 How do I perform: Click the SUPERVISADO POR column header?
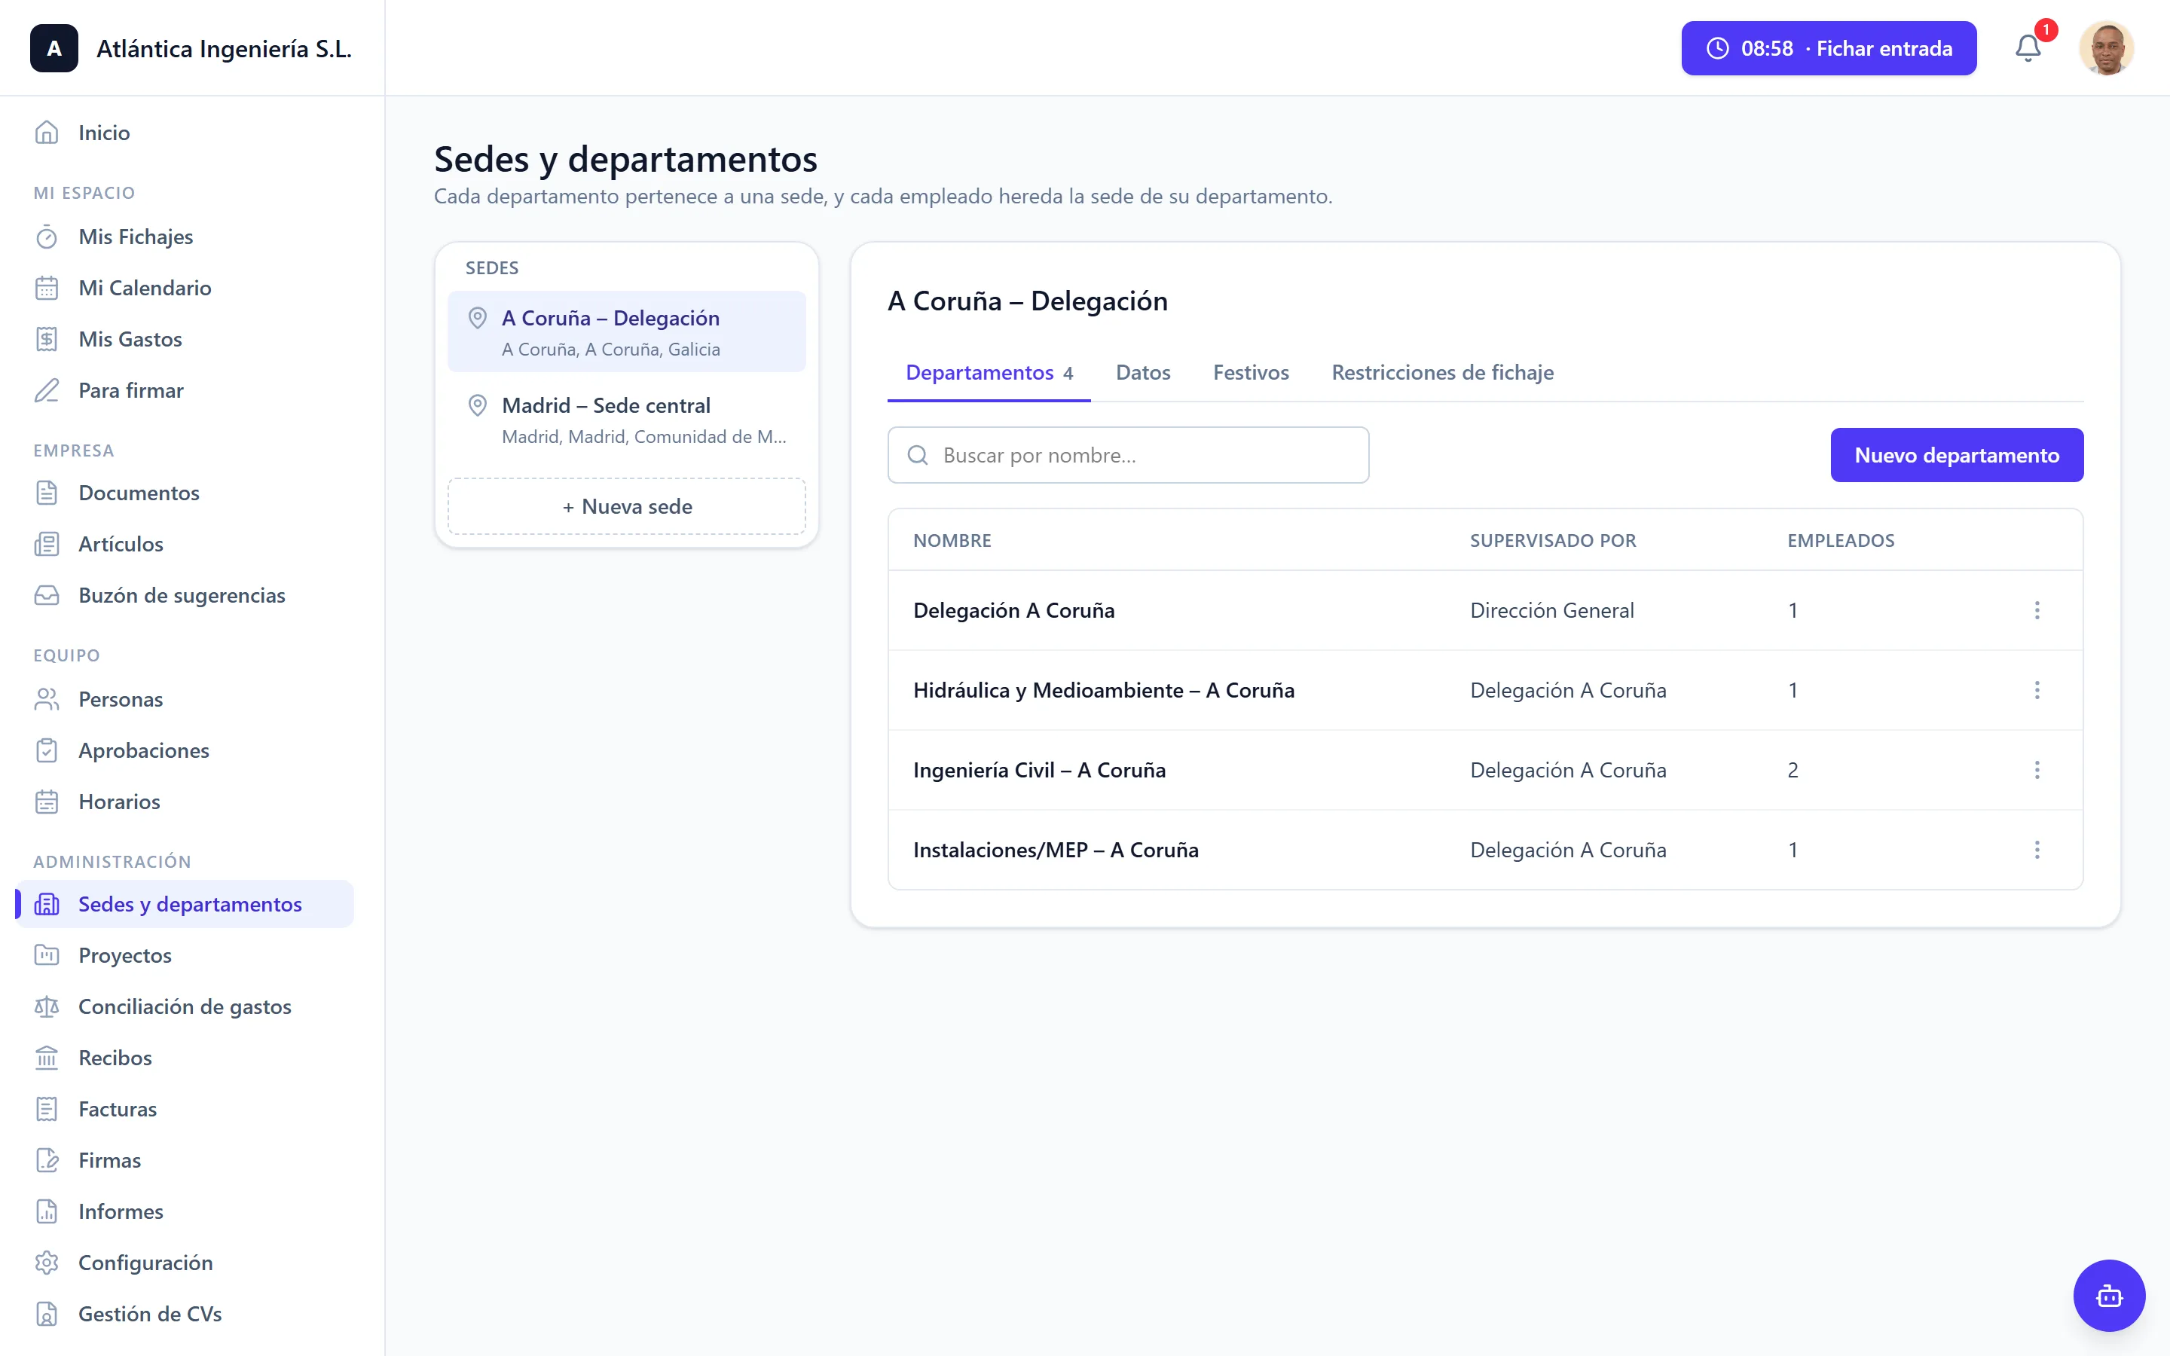pyautogui.click(x=1552, y=540)
